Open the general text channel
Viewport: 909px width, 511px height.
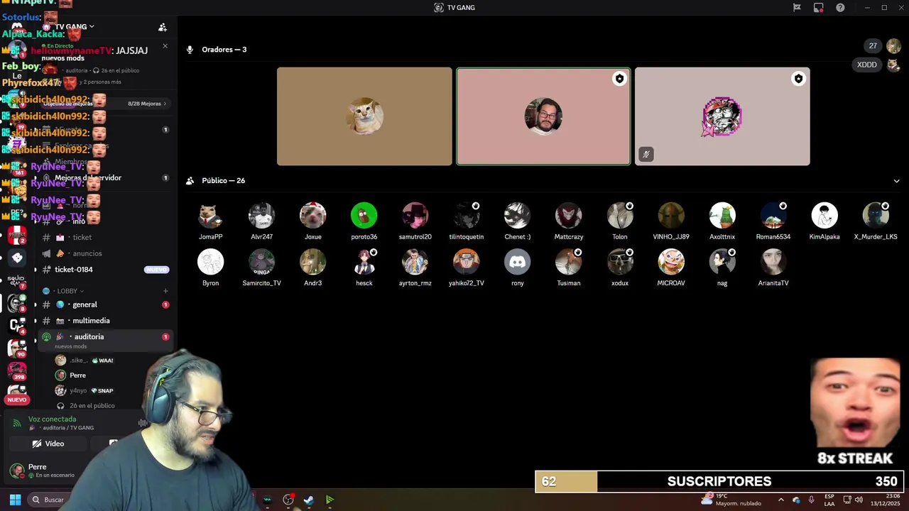[104, 304]
